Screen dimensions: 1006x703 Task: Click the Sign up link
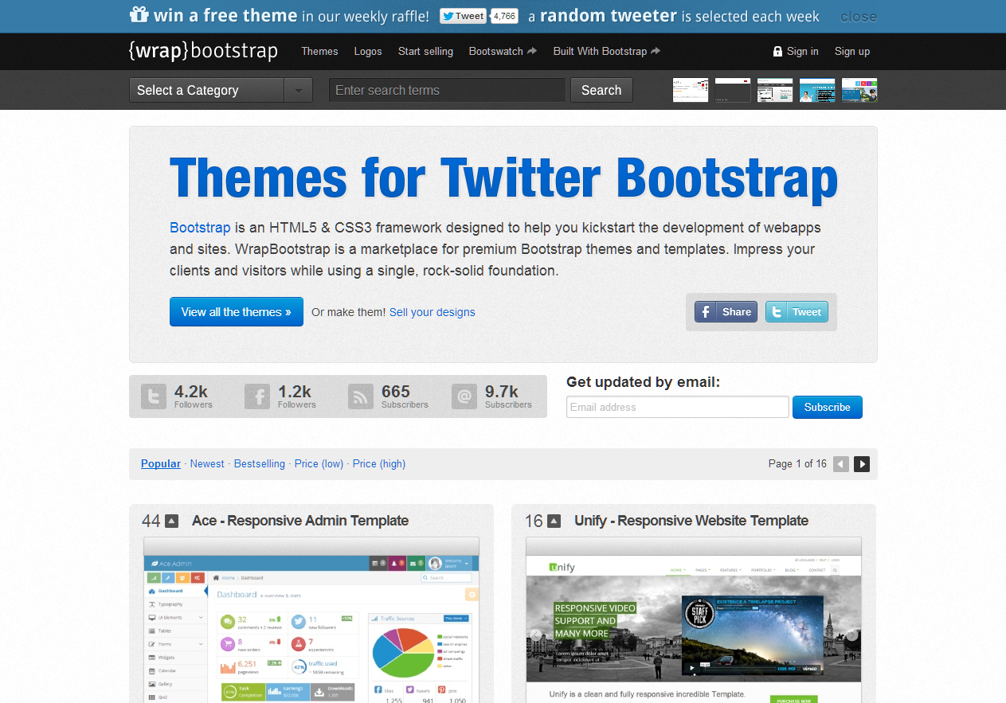coord(852,51)
